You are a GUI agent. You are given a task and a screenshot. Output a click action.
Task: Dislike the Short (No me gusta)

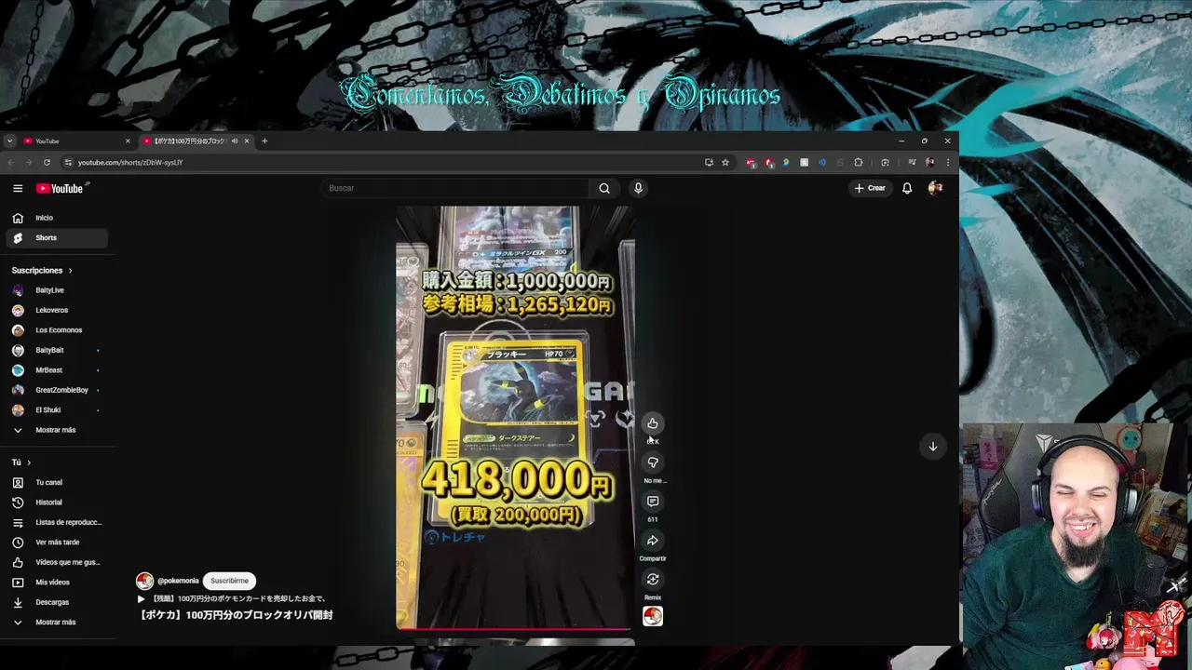point(653,462)
